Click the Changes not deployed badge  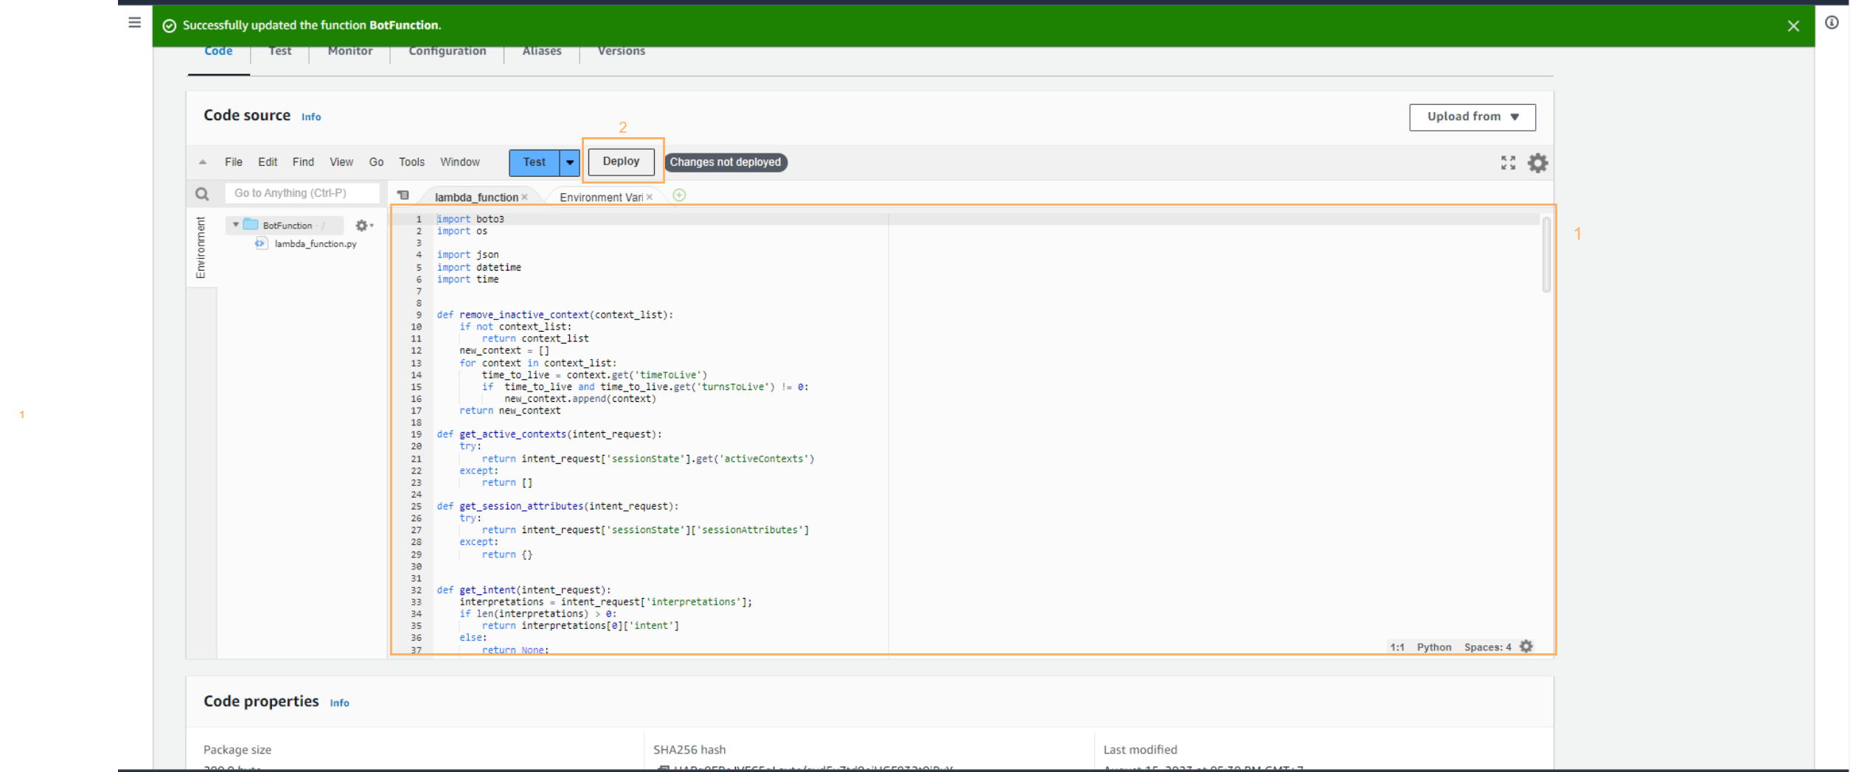pyautogui.click(x=725, y=162)
